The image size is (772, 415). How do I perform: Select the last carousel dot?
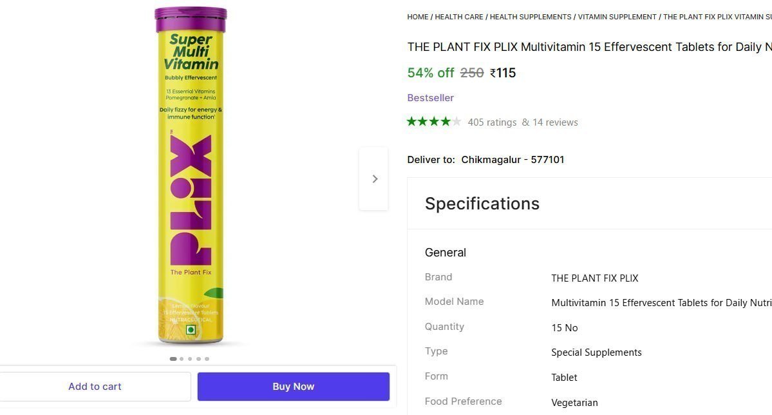pyautogui.click(x=207, y=359)
